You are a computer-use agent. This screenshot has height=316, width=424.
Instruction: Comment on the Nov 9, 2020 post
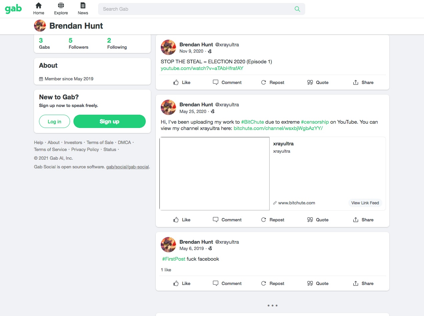(227, 82)
